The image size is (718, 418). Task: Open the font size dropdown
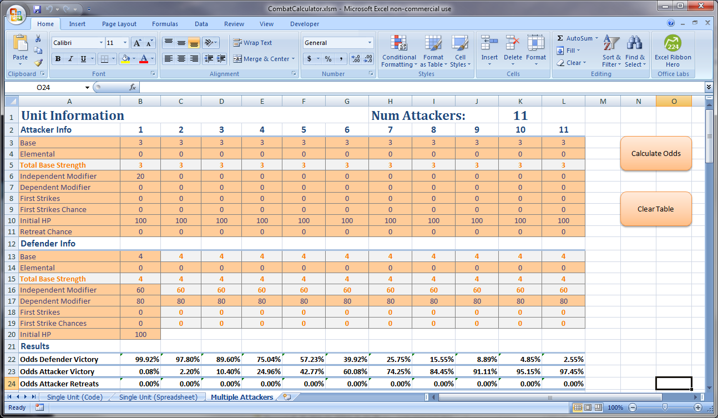(124, 42)
